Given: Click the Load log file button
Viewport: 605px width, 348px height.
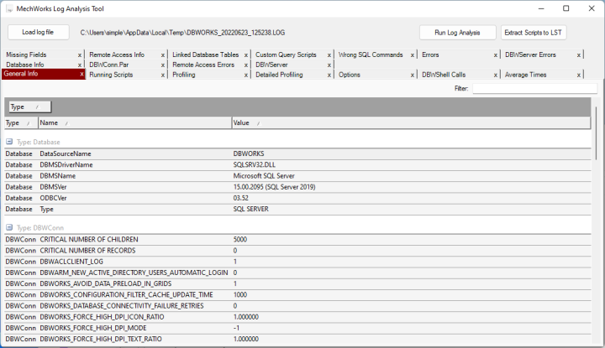Looking at the screenshot, I should 38,33.
